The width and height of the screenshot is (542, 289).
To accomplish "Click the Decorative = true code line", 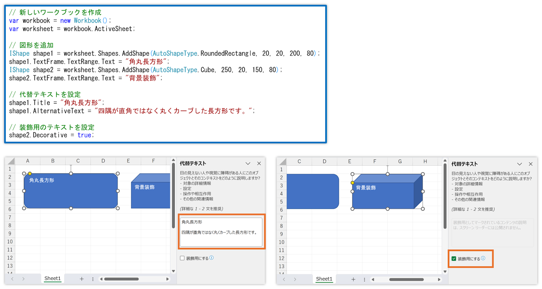I will tap(51, 135).
